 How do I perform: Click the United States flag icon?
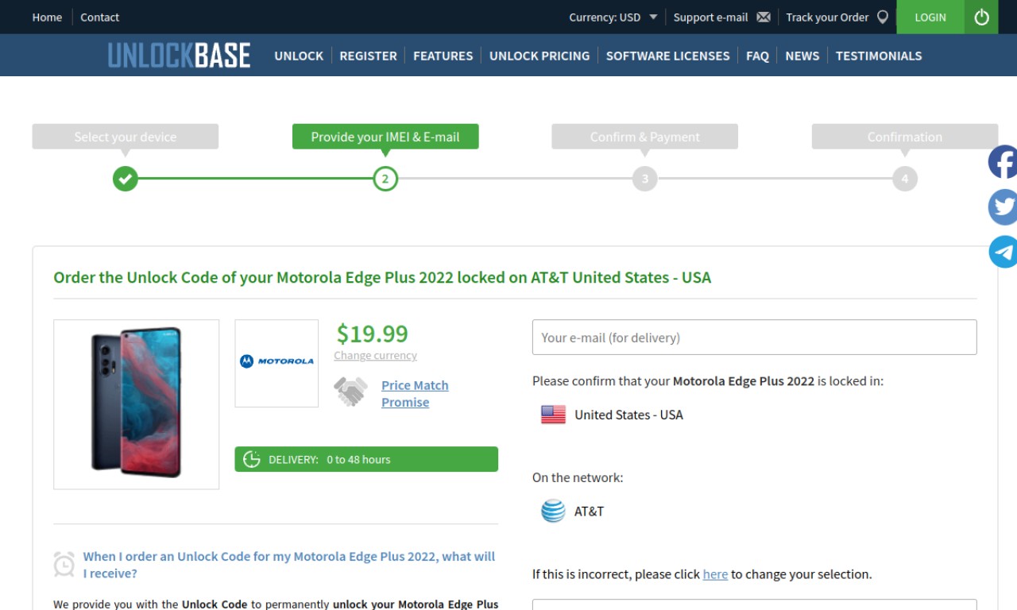click(553, 415)
